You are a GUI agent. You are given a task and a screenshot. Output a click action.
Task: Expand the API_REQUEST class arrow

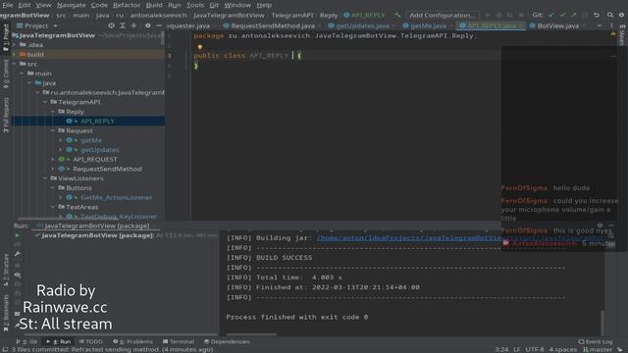[53, 159]
